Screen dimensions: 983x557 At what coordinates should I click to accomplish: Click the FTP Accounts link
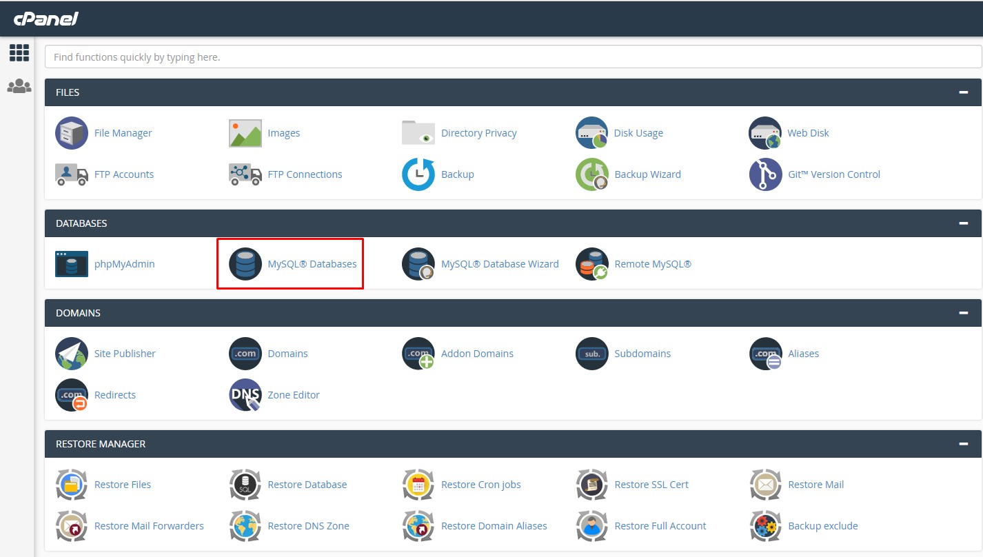coord(123,174)
